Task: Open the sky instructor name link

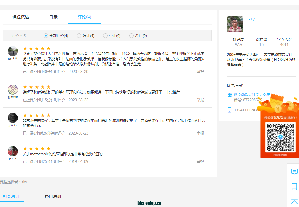Action: pos(251,19)
